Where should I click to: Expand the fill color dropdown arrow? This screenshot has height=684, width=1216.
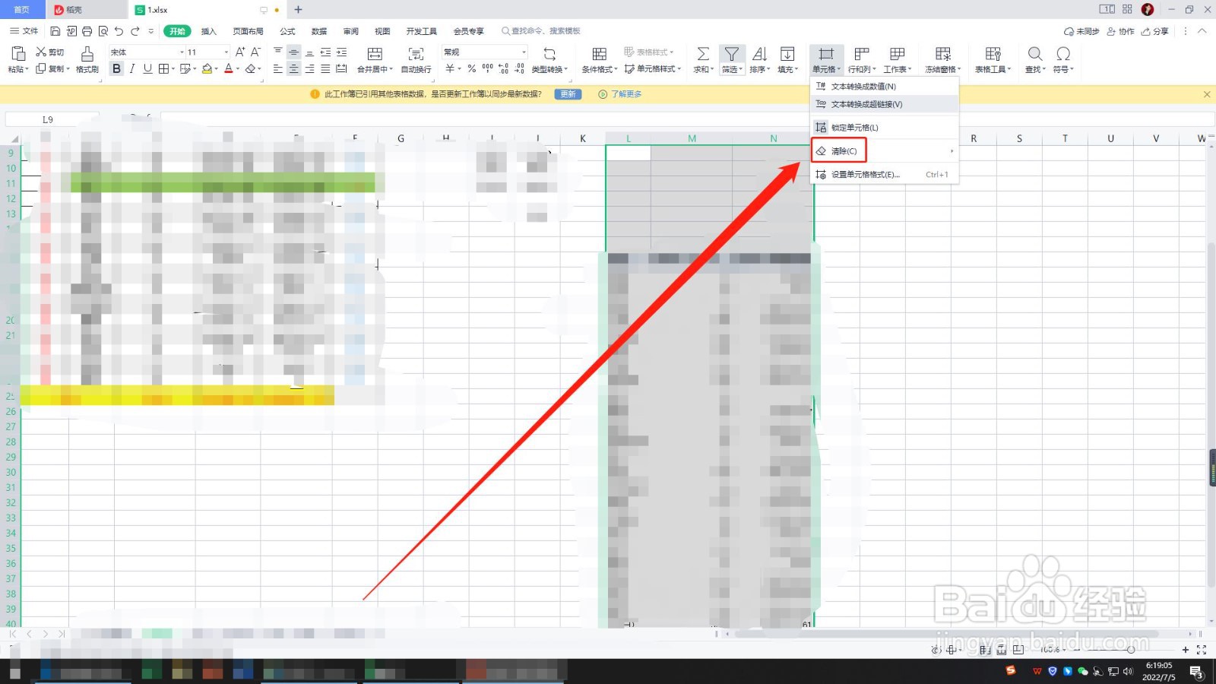pyautogui.click(x=216, y=68)
